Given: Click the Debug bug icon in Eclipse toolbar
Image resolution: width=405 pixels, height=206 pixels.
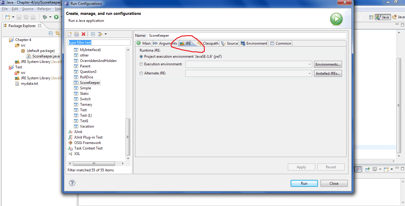Looking at the screenshot, I should [45, 17].
